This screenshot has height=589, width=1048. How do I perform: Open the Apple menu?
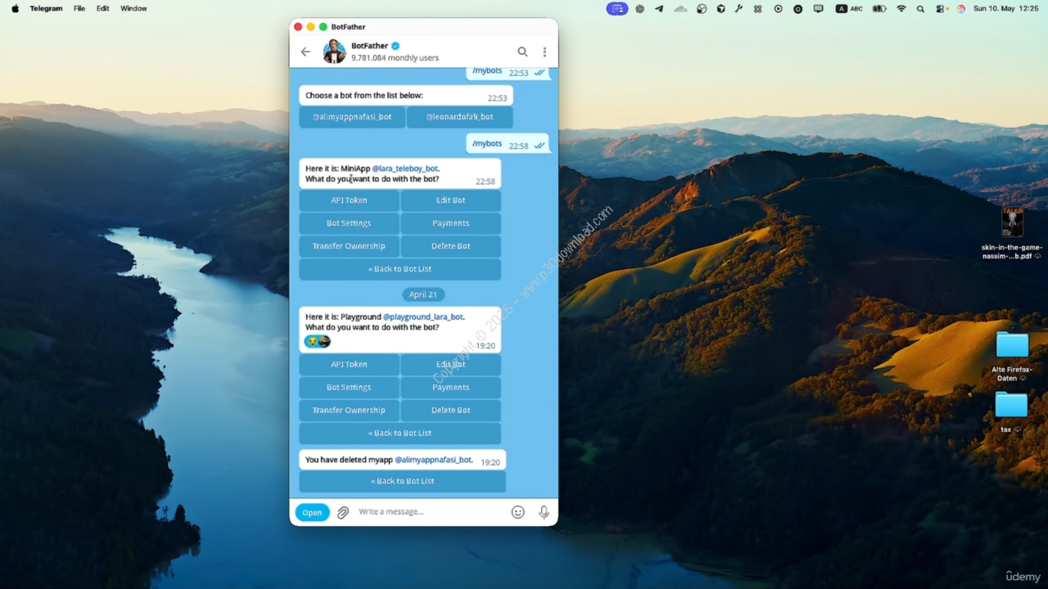tap(15, 9)
